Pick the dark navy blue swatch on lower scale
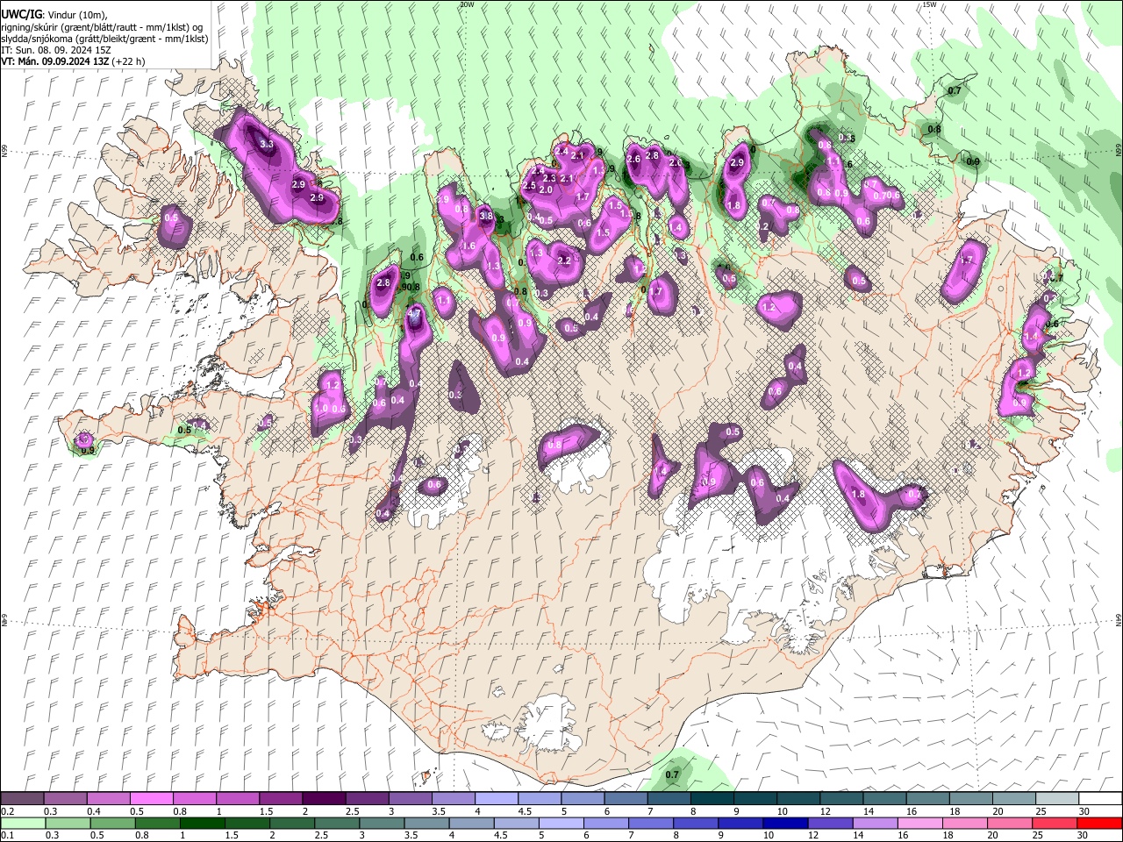The width and height of the screenshot is (1123, 842). pos(783,823)
